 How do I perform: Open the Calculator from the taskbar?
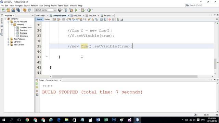(x=90, y=120)
